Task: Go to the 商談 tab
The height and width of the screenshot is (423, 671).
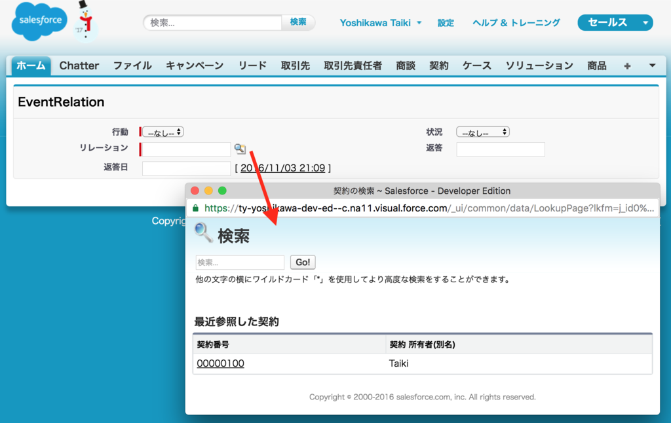Action: click(406, 66)
